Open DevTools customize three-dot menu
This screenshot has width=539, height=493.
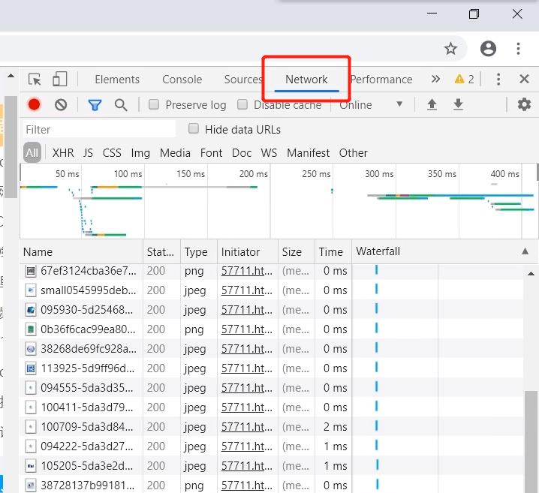coord(498,80)
